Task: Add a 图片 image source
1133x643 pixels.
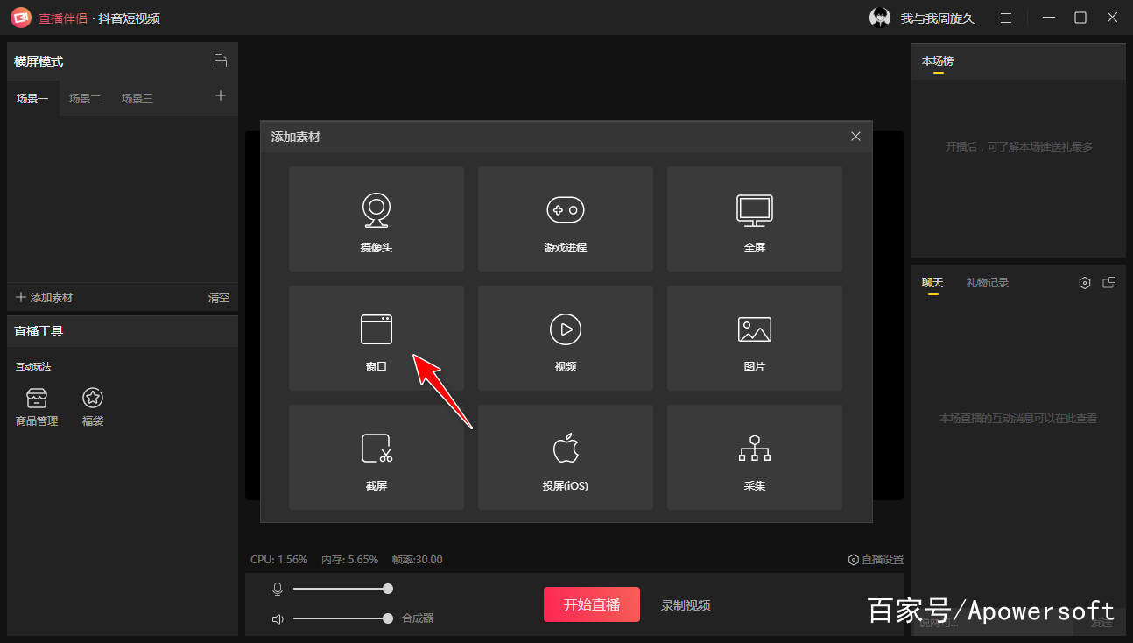Action: tap(755, 338)
